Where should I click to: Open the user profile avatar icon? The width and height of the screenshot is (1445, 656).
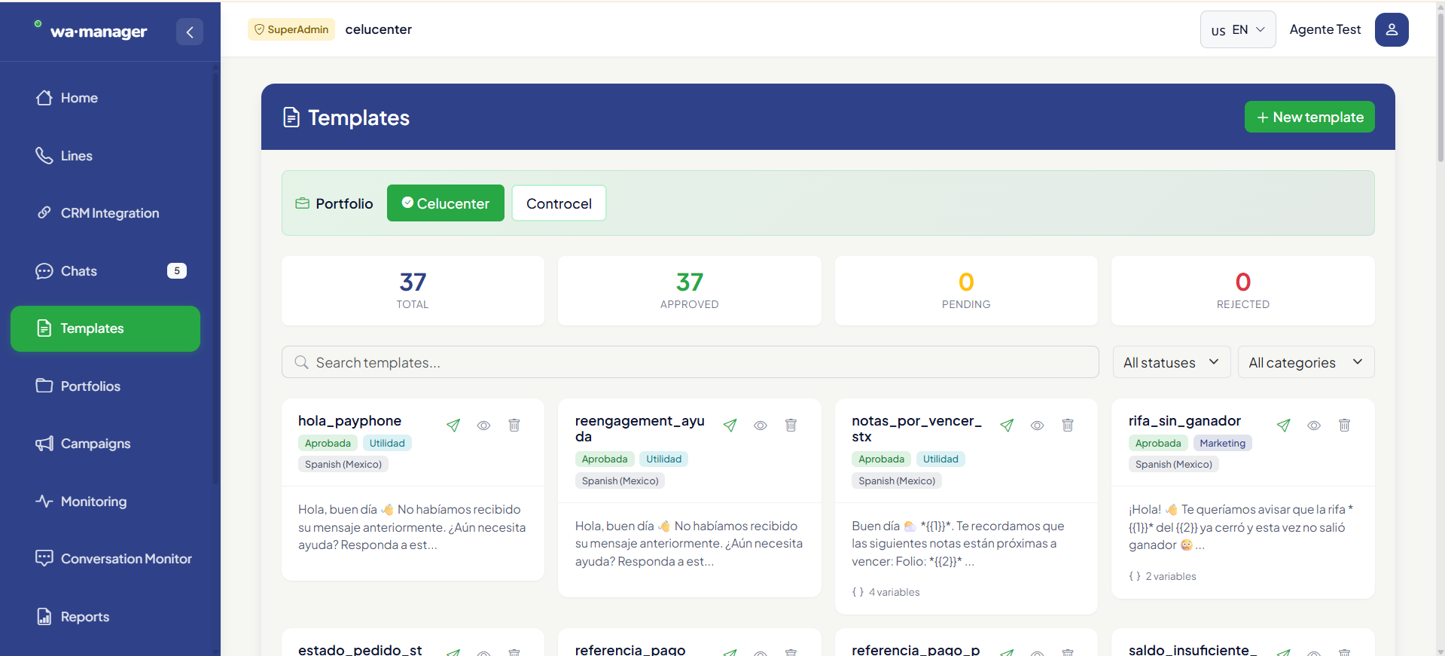point(1392,29)
